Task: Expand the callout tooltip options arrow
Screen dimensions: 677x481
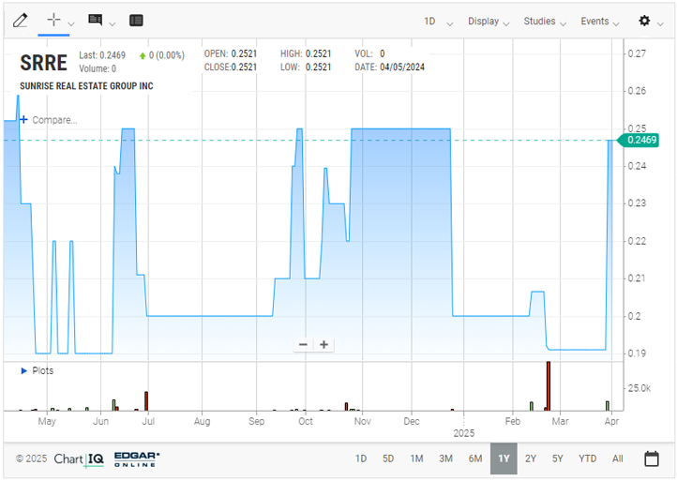Action: pyautogui.click(x=113, y=23)
